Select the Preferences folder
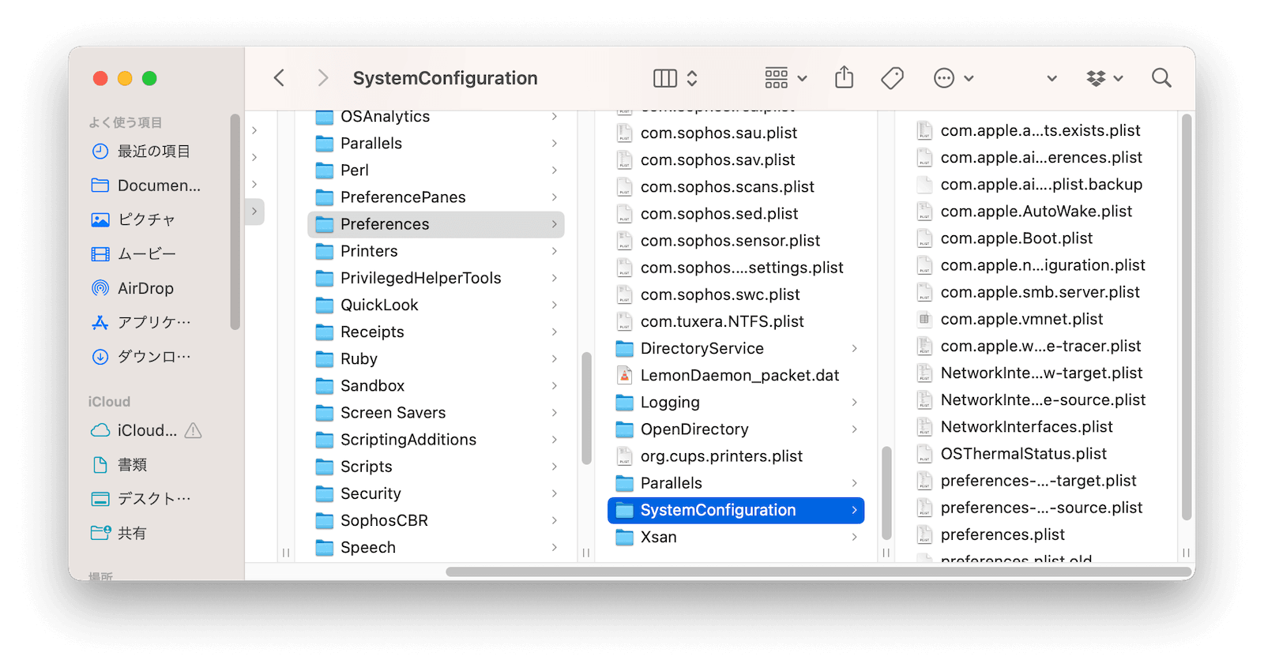This screenshot has width=1264, height=671. (436, 224)
